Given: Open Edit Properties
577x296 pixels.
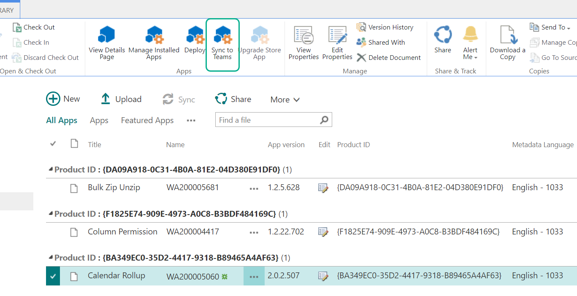Looking at the screenshot, I should (337, 42).
